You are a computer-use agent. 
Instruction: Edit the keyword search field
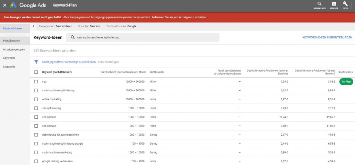142,37
